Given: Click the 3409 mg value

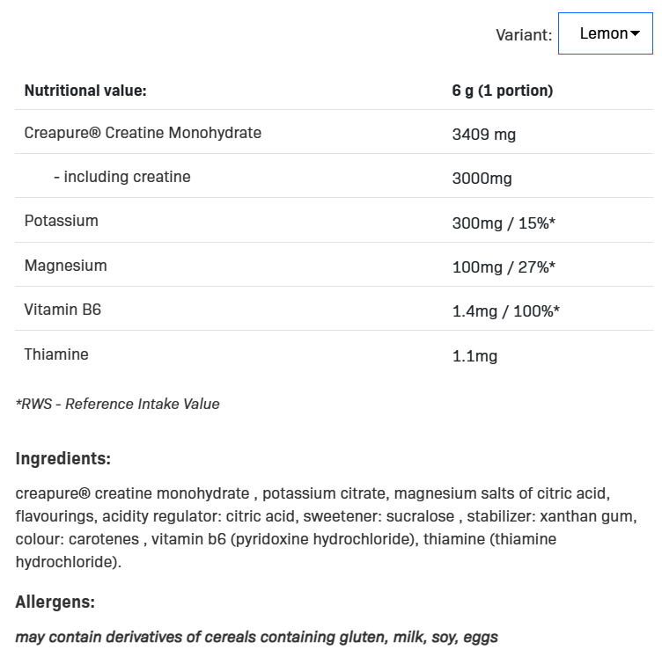Looking at the screenshot, I should tap(484, 135).
